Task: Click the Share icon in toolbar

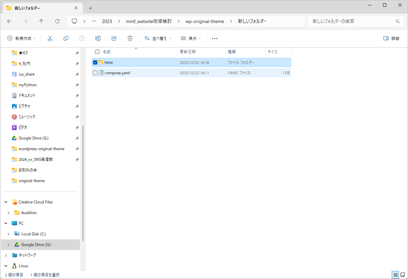Action: (114, 38)
